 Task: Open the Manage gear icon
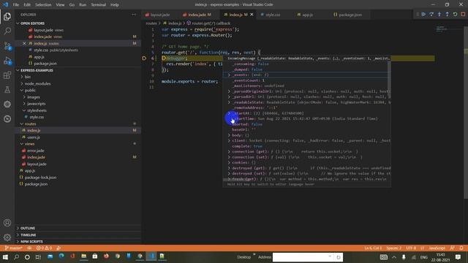pos(7,237)
